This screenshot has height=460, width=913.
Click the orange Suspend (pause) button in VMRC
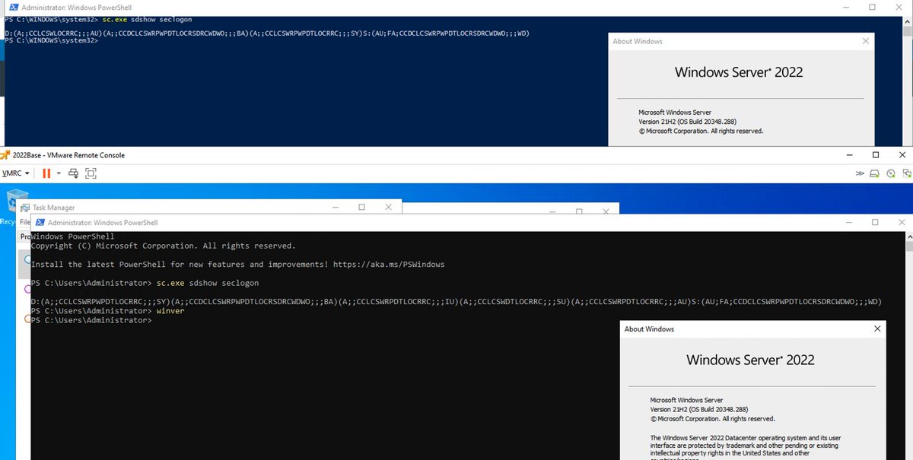46,173
